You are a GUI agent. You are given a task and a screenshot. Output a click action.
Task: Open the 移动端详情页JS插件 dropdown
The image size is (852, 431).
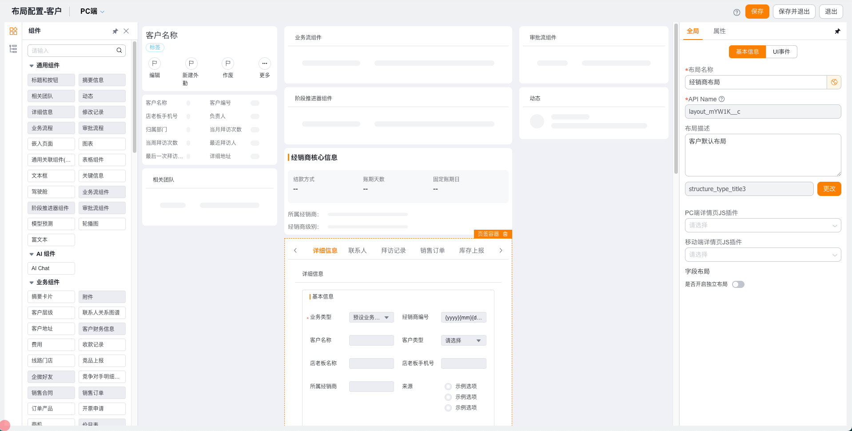pos(763,255)
